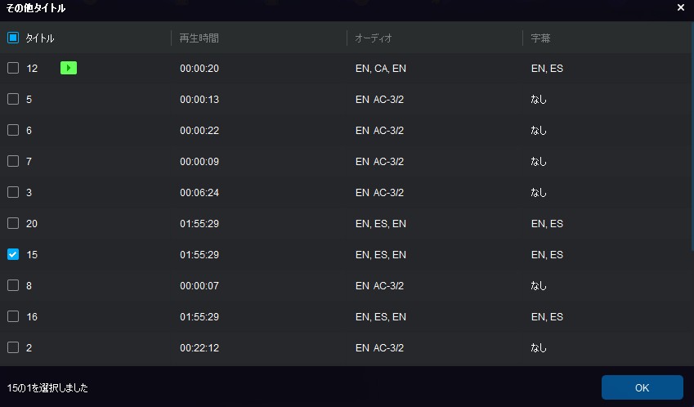Close the その他タイトル dialog

click(x=681, y=7)
